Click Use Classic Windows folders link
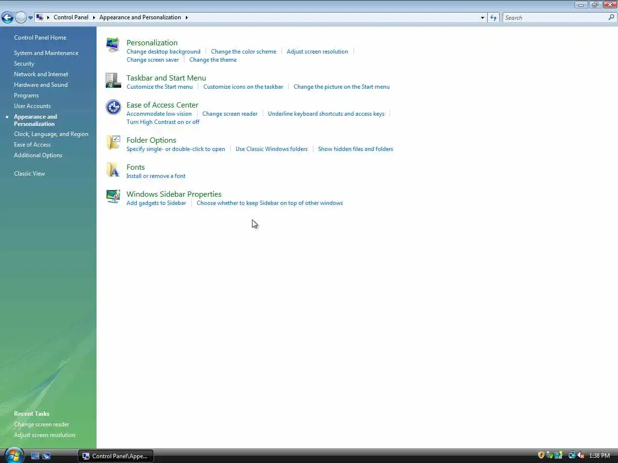The width and height of the screenshot is (618, 463). [271, 149]
